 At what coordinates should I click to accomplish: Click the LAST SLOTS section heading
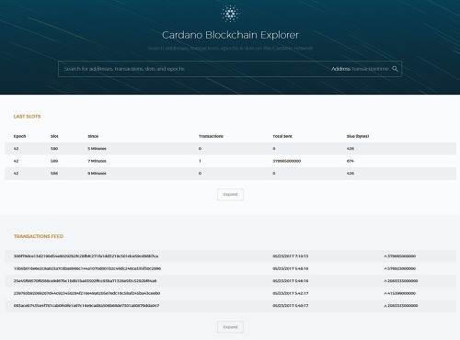[27, 117]
